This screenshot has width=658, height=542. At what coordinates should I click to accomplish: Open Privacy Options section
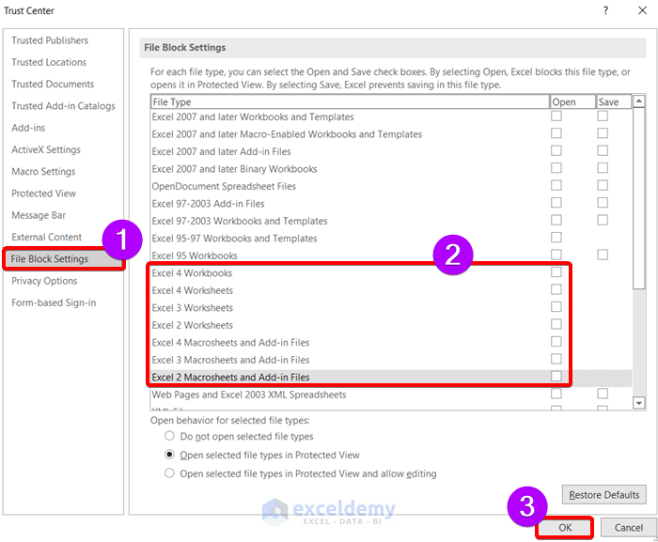coord(44,281)
